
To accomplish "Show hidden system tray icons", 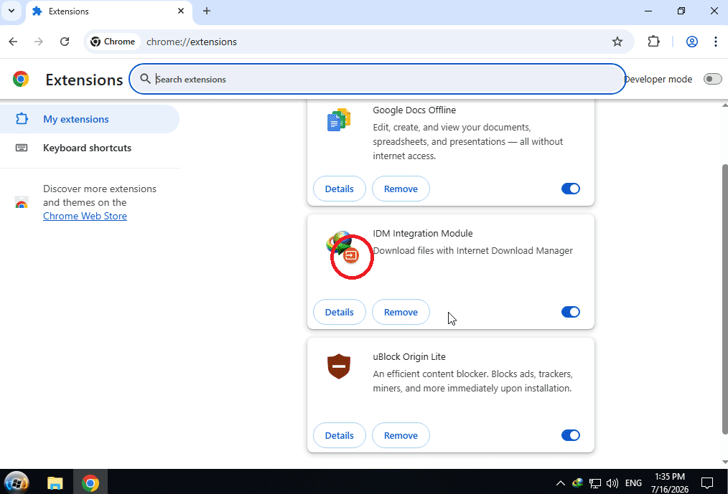I will point(561,483).
